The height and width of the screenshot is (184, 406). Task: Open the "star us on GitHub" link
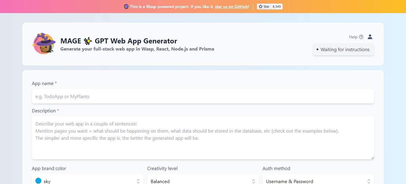coord(232,7)
